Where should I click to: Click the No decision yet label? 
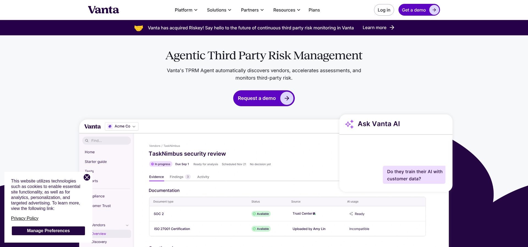pos(260,164)
